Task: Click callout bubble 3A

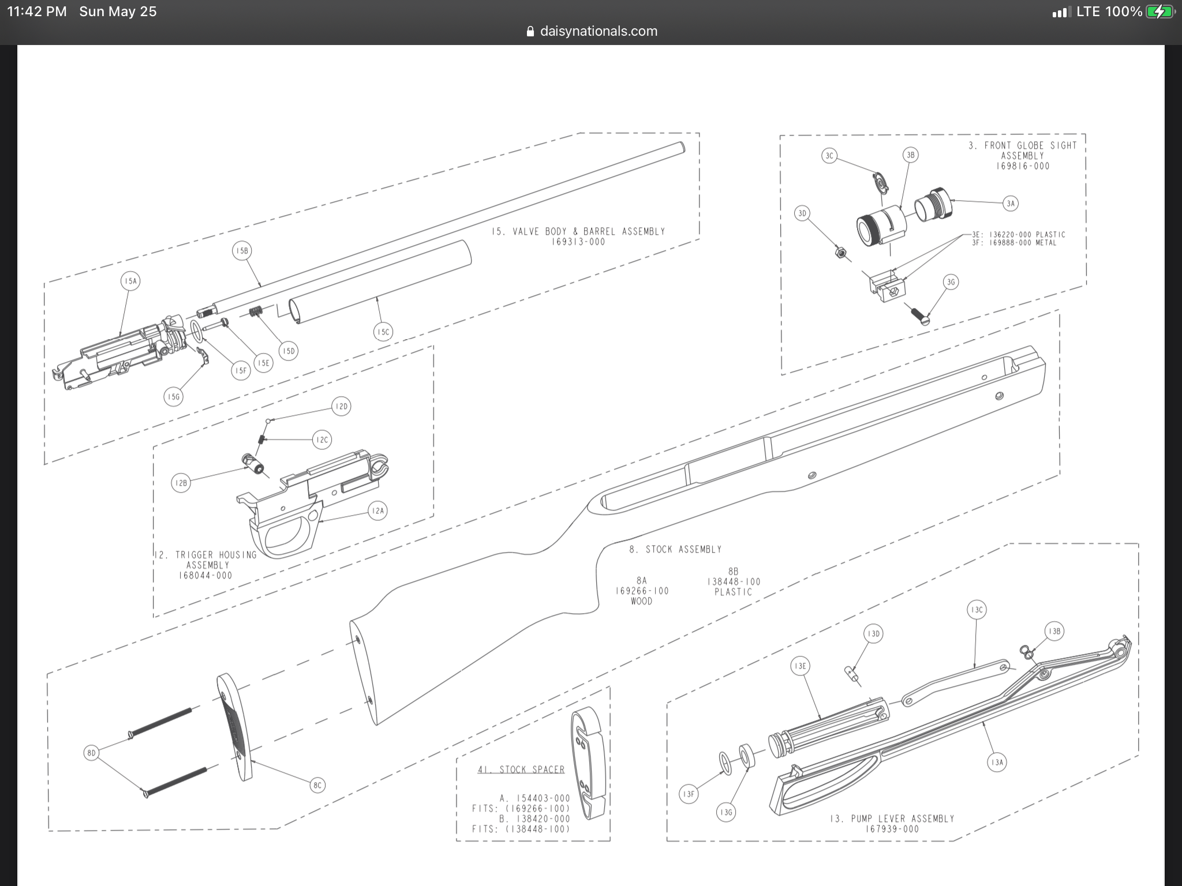Action: coord(1010,204)
